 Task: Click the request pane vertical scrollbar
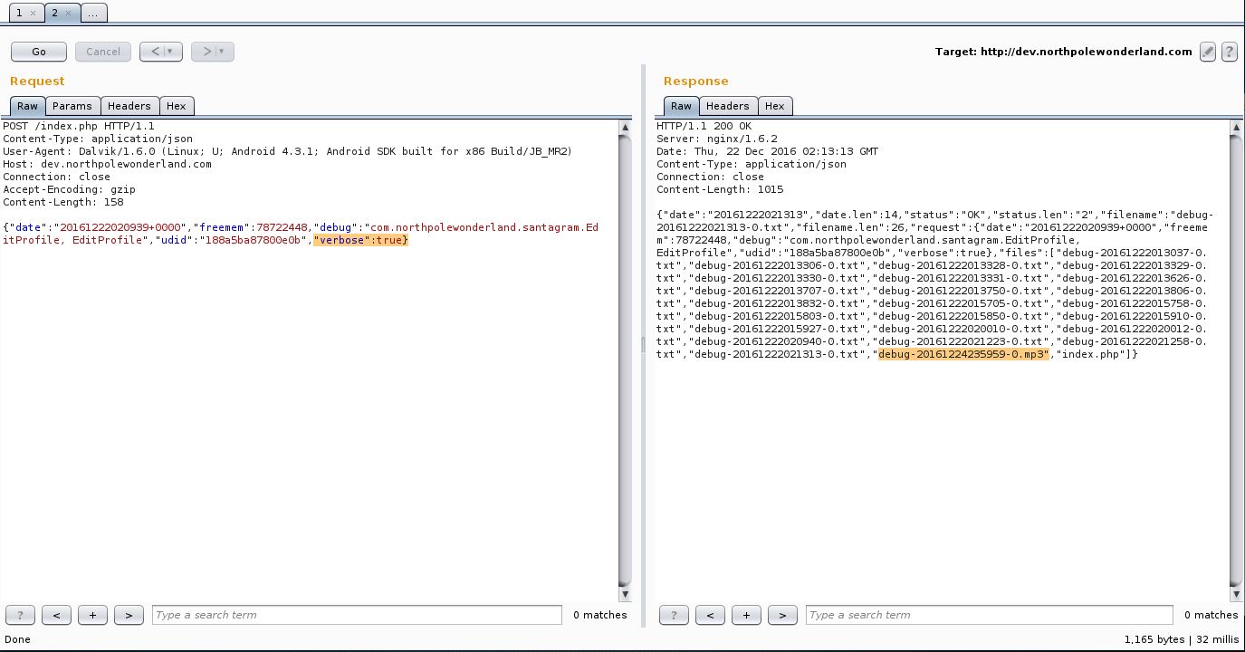click(x=625, y=362)
